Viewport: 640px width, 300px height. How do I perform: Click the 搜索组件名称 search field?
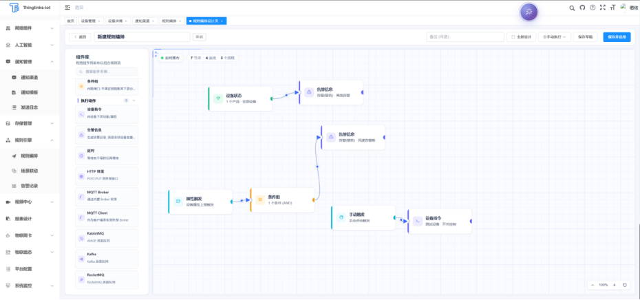point(107,72)
